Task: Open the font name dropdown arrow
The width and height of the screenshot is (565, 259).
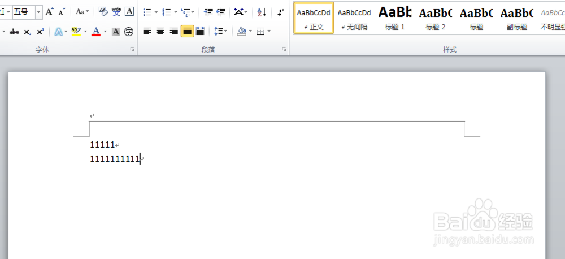Action: point(8,12)
